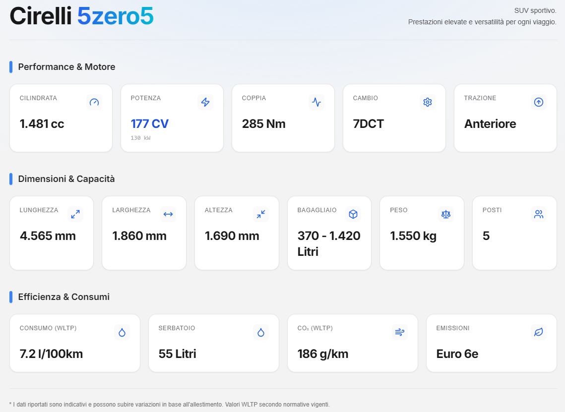Click the box icon in Bagagliaio card
This screenshot has height=412, width=565.
point(353,214)
